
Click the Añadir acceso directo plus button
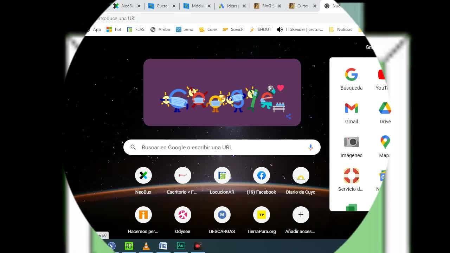(301, 215)
